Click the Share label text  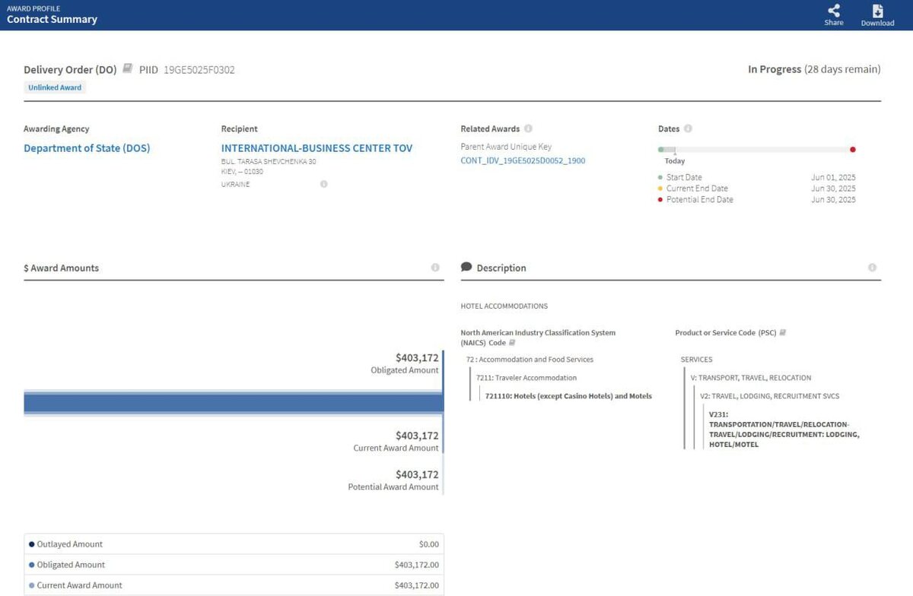pyautogui.click(x=834, y=23)
